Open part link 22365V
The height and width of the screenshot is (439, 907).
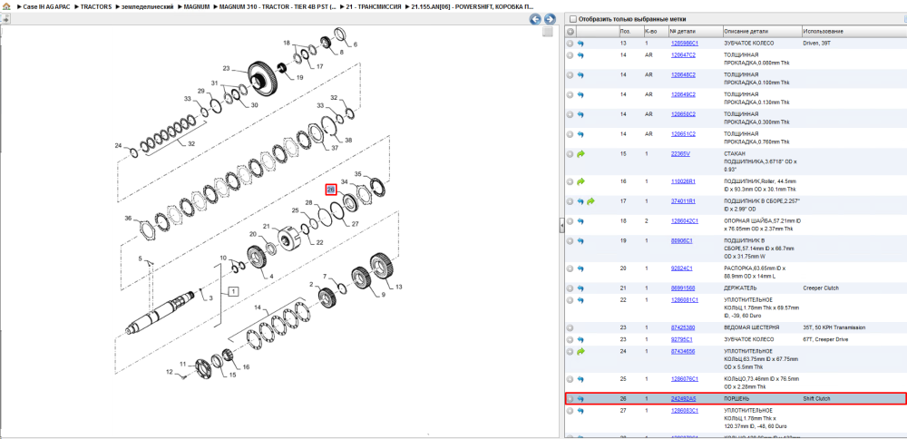pyautogui.click(x=680, y=154)
